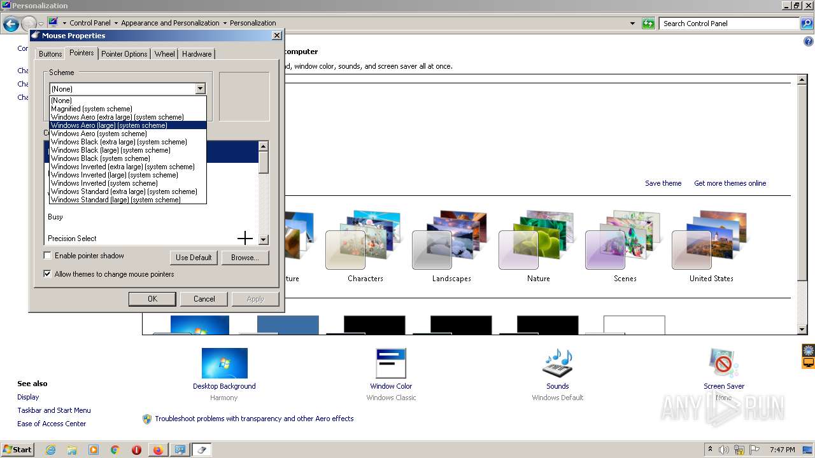815x458 pixels.
Task: Open Get more themes online link
Action: [x=730, y=183]
